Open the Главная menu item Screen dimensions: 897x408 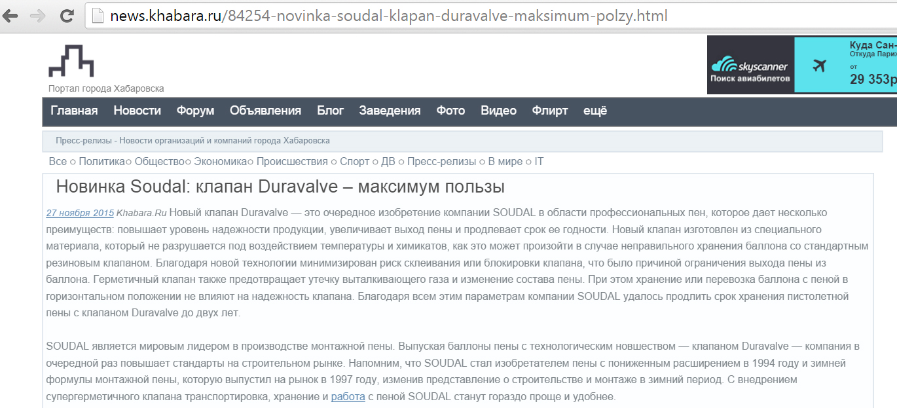[x=74, y=111]
